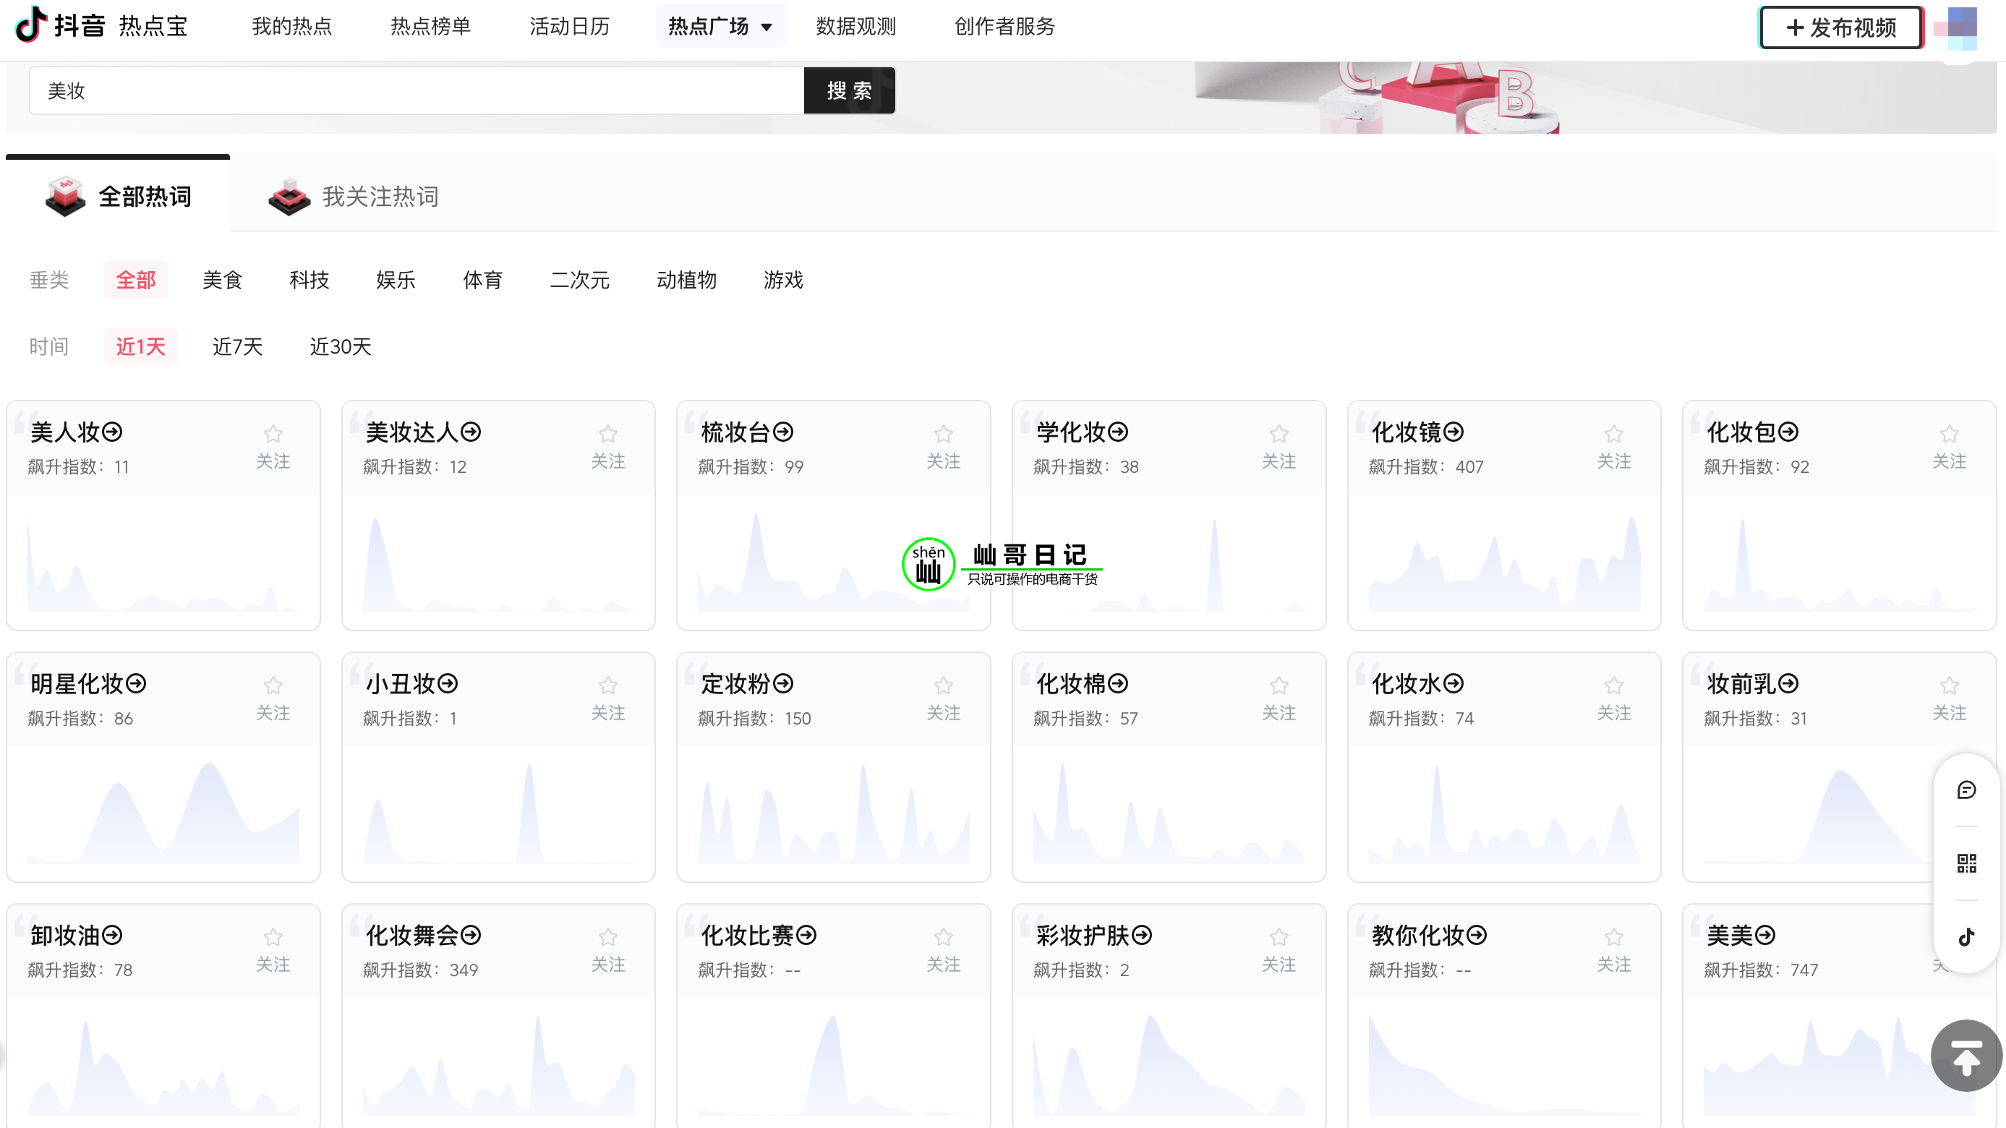Open the arrow icon next to 化妆镜

pyautogui.click(x=1453, y=431)
